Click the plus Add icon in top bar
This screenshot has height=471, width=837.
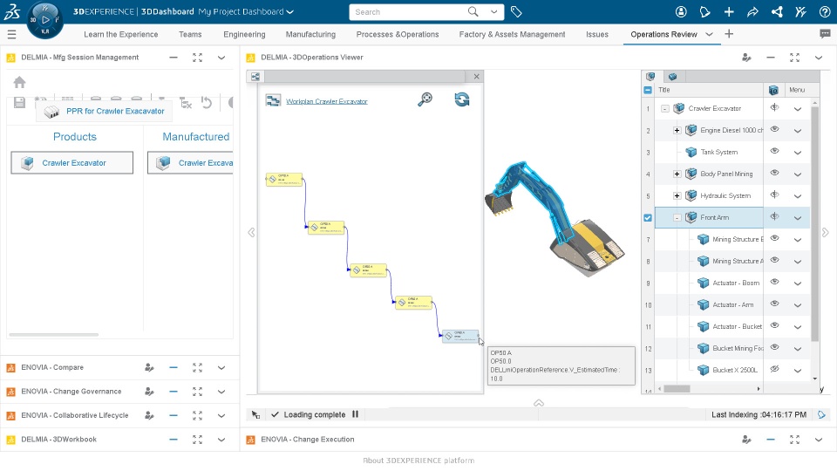729,11
